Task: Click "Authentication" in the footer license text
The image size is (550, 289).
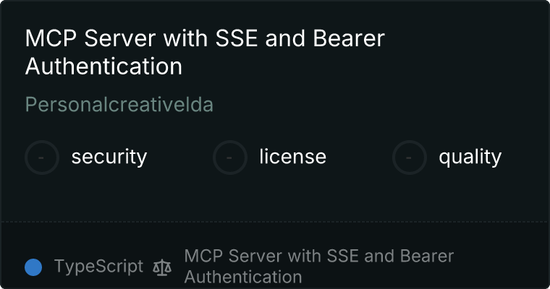Action: tap(242, 277)
